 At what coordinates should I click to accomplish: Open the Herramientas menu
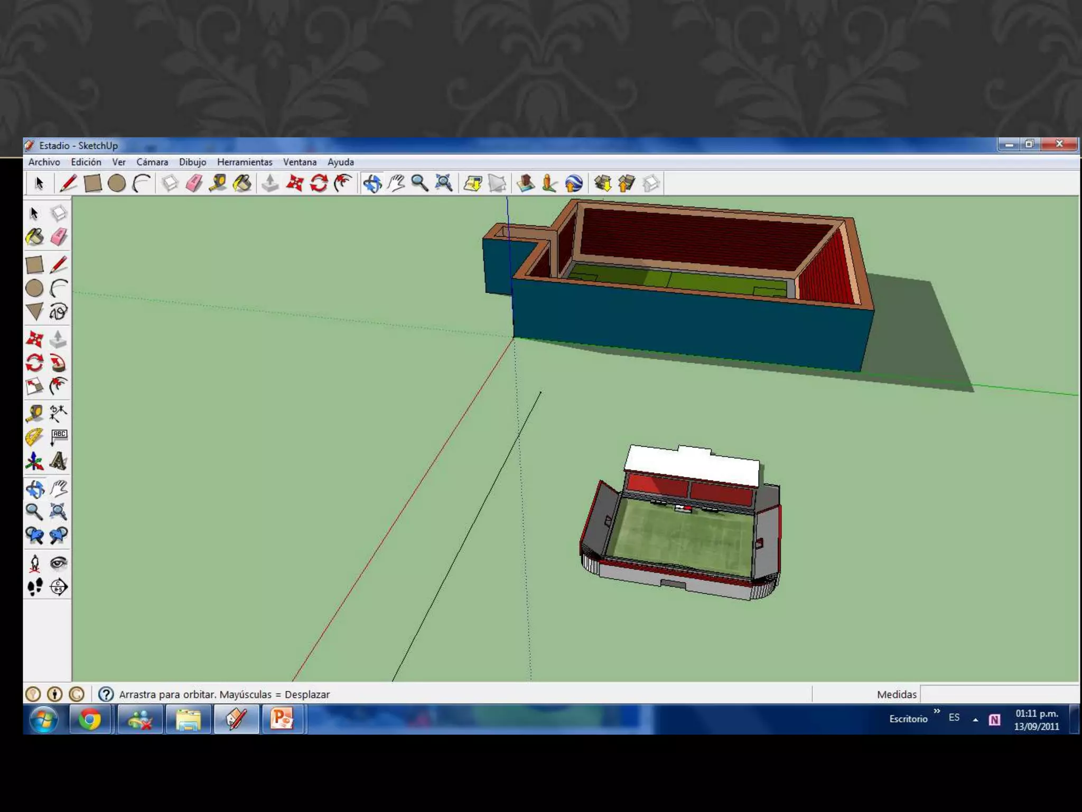click(x=245, y=162)
